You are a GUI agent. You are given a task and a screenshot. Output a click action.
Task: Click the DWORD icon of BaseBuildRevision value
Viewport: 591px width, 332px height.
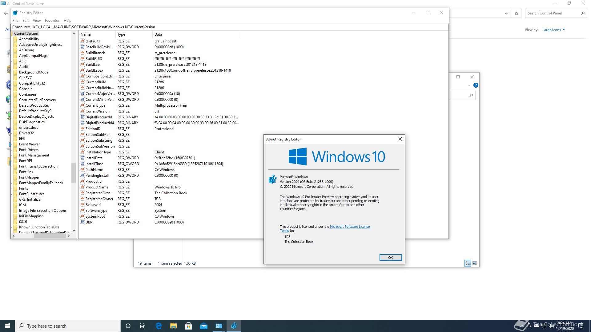82,47
